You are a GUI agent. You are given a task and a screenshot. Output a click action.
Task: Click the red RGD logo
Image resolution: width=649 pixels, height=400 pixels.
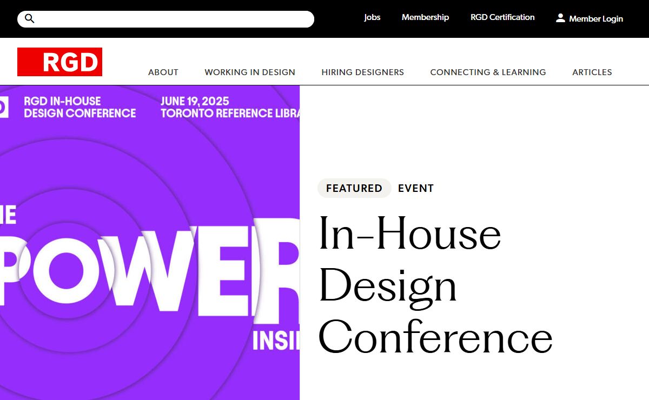[x=59, y=62]
